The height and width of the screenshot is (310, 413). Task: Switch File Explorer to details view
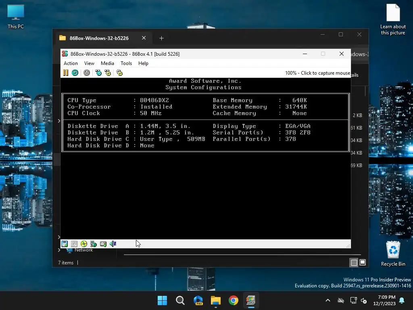tap(354, 262)
